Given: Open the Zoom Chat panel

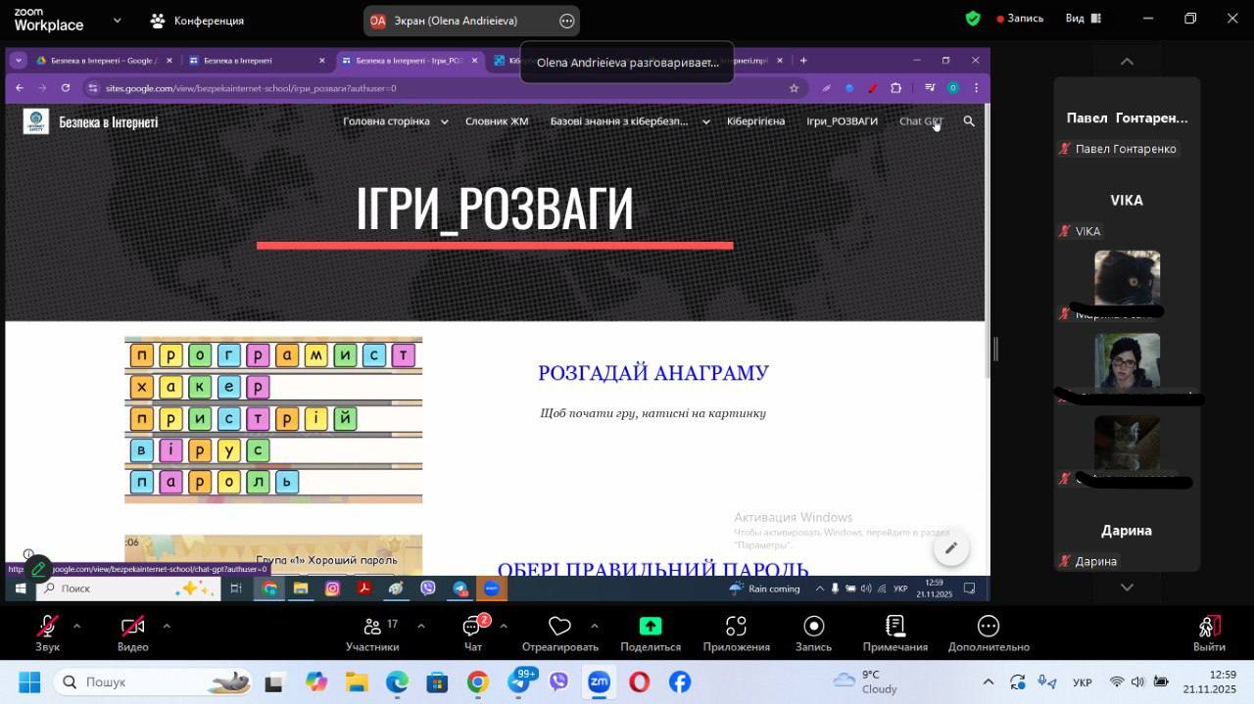Looking at the screenshot, I should pyautogui.click(x=473, y=627).
